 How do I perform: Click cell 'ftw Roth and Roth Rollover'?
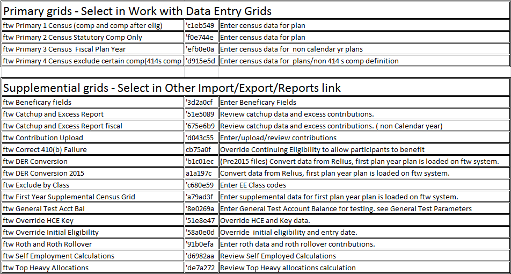click(x=92, y=244)
